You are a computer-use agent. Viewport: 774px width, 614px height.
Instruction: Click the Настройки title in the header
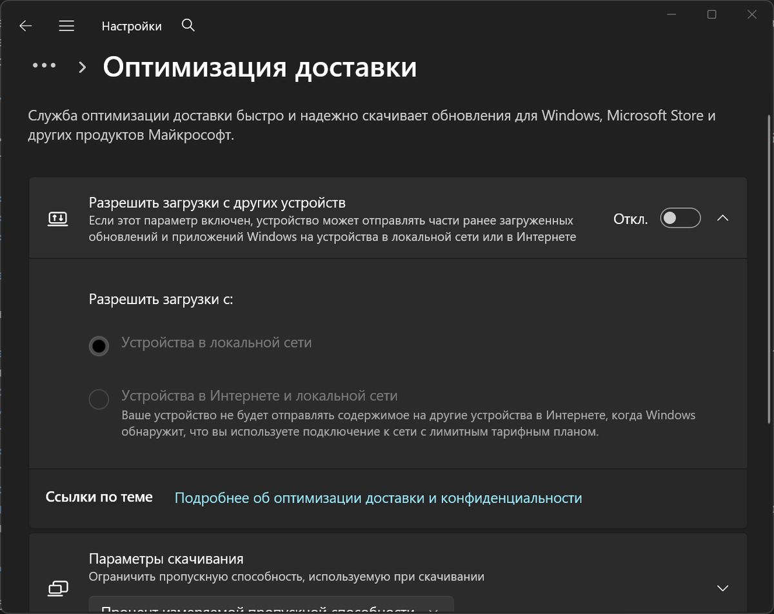click(132, 26)
